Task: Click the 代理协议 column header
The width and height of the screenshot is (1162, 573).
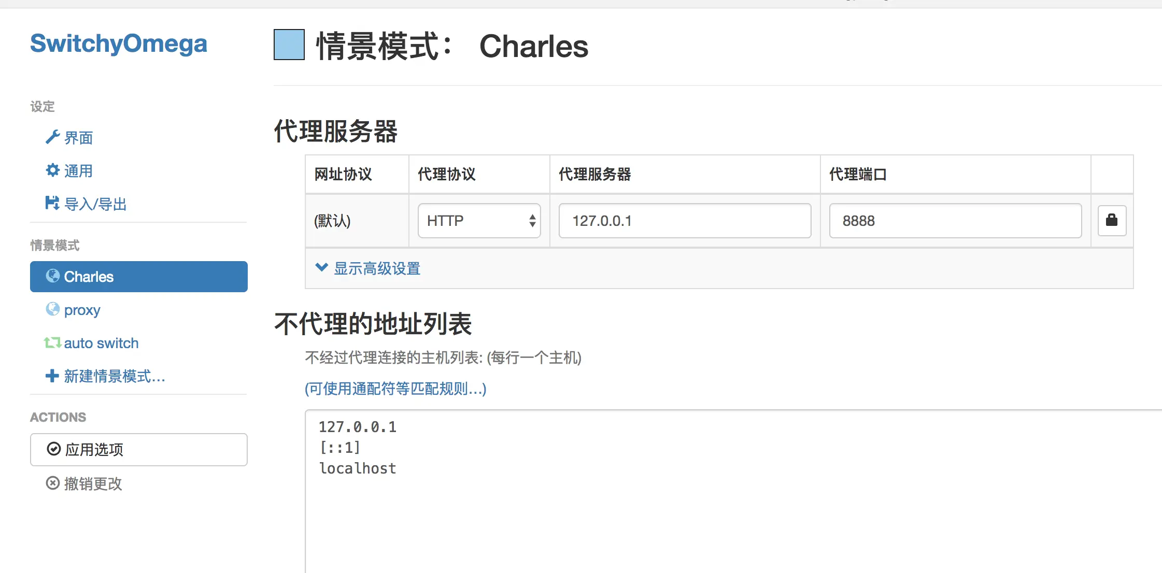Action: click(x=447, y=174)
